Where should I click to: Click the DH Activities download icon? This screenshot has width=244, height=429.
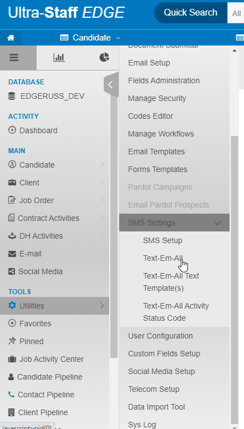[12, 235]
